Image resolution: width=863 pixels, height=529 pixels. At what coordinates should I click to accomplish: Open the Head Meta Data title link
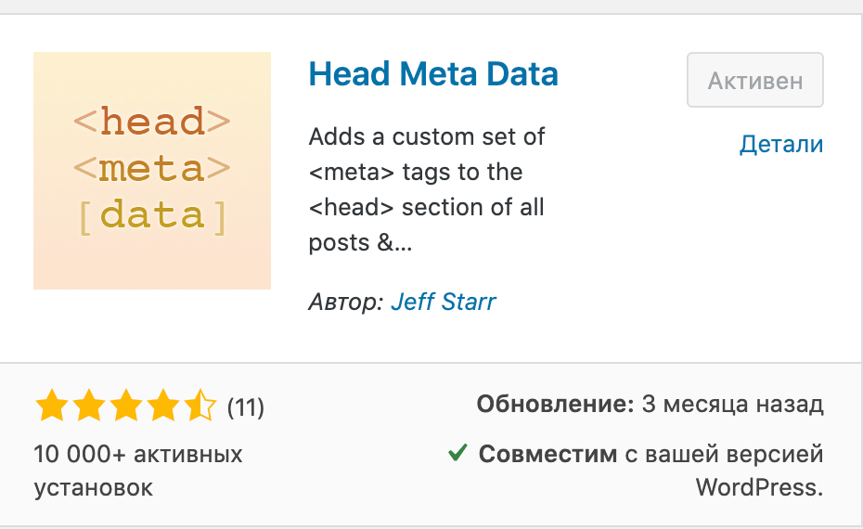433,73
